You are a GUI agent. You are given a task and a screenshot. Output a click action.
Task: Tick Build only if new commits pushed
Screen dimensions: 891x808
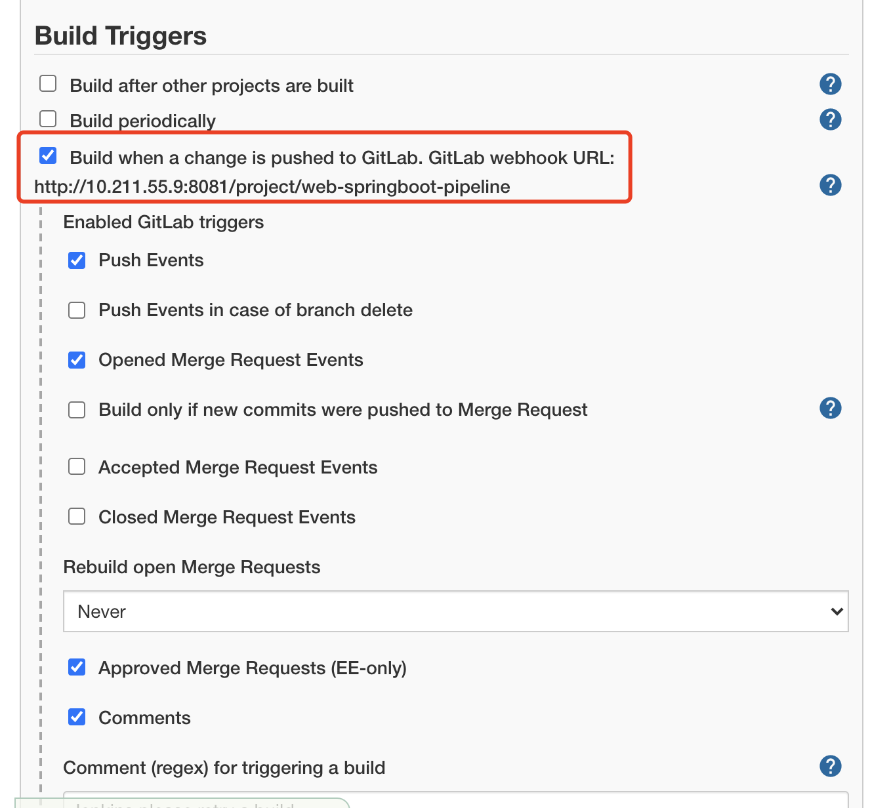(x=77, y=410)
